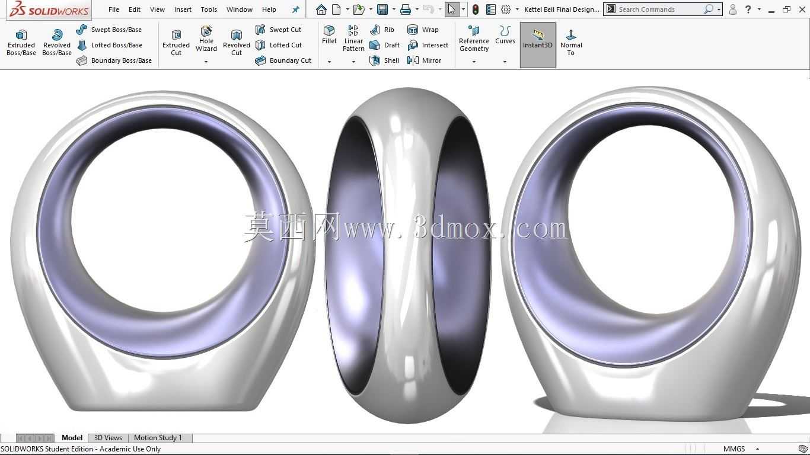
Task: Choose Swept Boss/Base feature
Action: tap(109, 30)
